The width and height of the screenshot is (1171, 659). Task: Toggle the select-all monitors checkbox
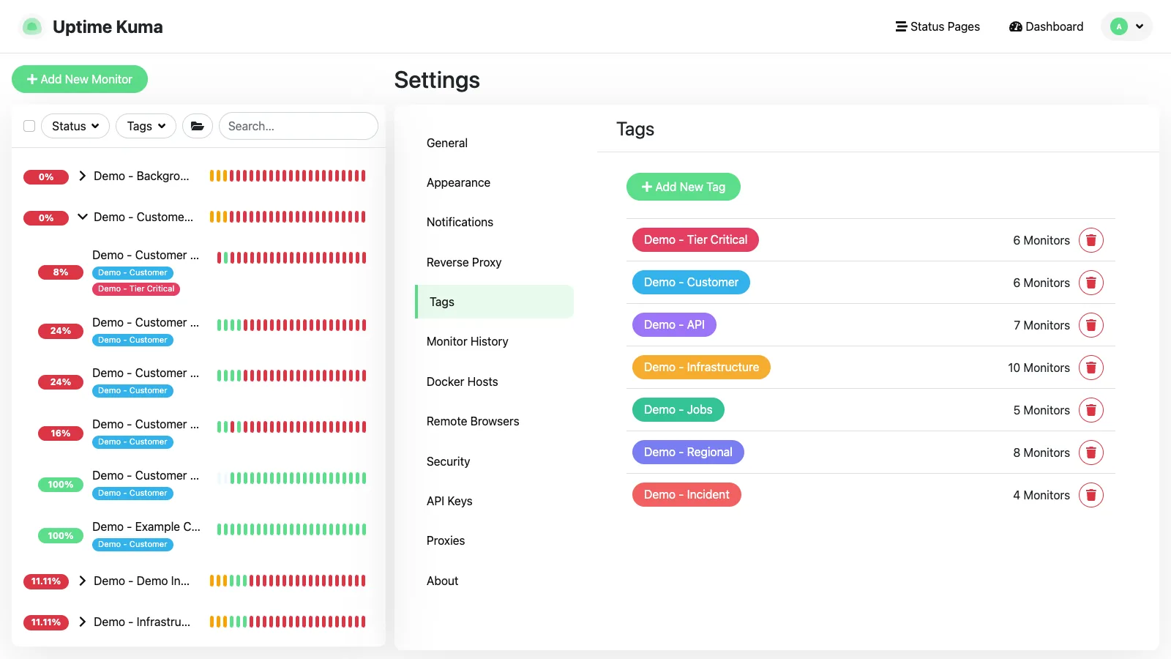(x=29, y=126)
